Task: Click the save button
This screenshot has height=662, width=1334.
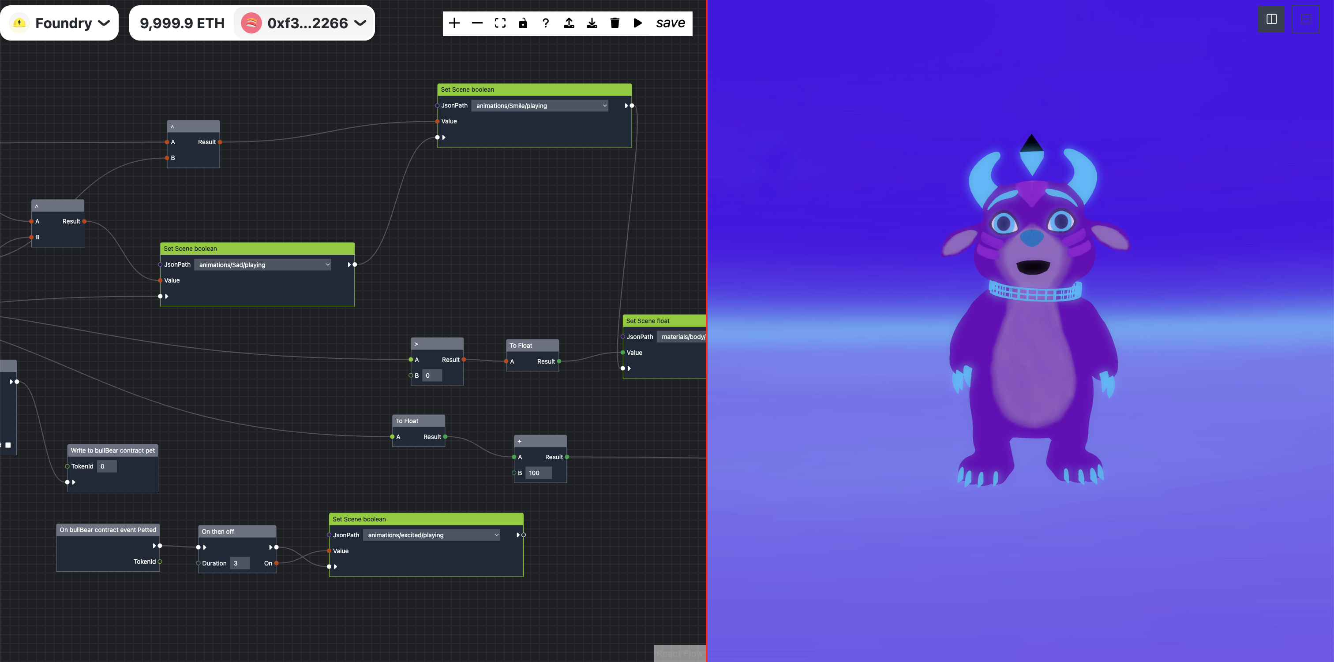Action: pyautogui.click(x=670, y=23)
